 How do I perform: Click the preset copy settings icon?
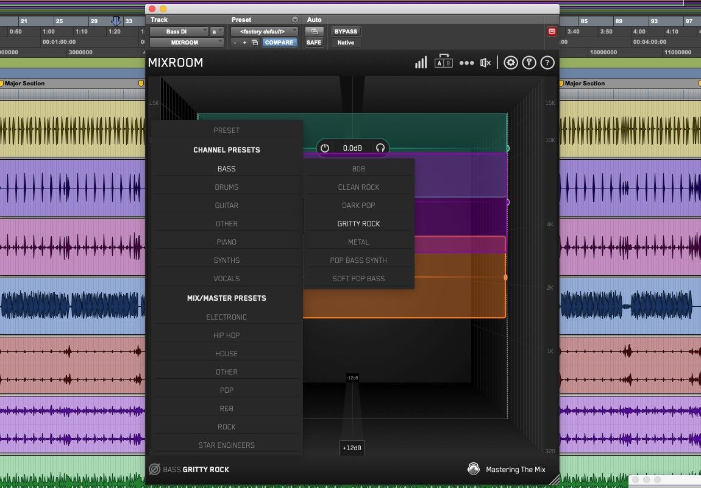coord(255,43)
